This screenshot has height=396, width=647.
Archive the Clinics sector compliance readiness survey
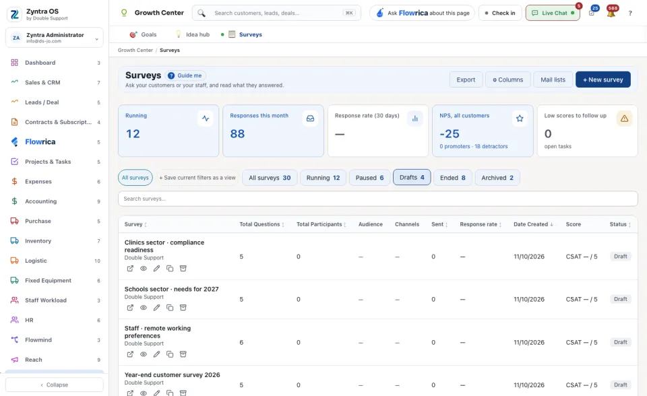(183, 269)
